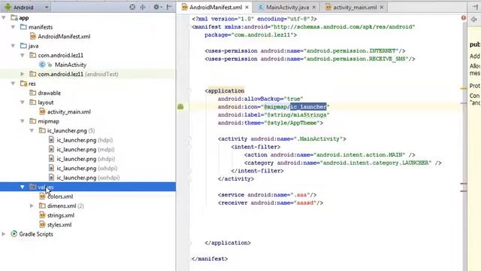Click the INTERNET uses-permission line
Viewport: 481px width, 271px height.
tap(305, 51)
